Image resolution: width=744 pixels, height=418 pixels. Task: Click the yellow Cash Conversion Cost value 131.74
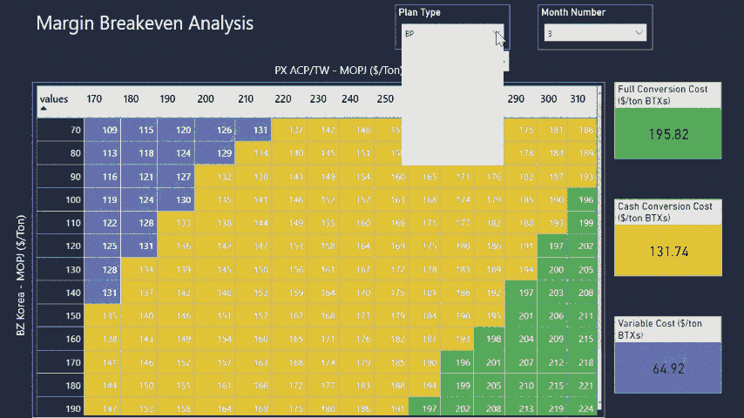point(668,251)
